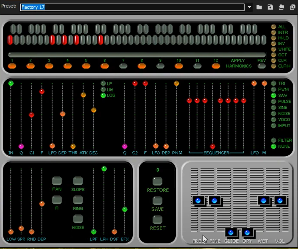Select LIN filter mode

[103, 89]
